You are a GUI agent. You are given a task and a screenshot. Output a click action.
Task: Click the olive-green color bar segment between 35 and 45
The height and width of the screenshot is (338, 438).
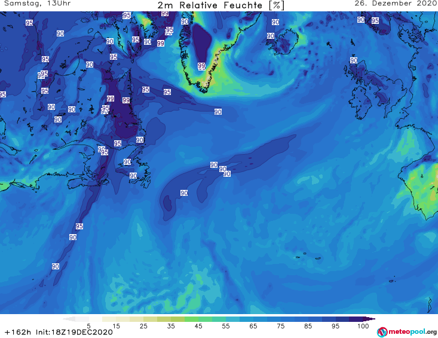point(177,319)
